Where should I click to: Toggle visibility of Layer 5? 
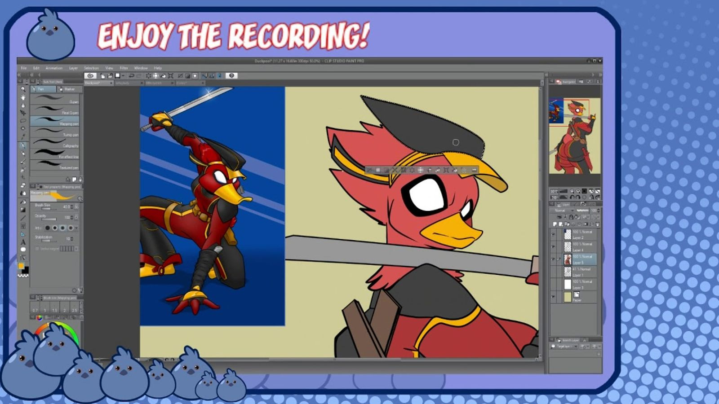tap(553, 259)
